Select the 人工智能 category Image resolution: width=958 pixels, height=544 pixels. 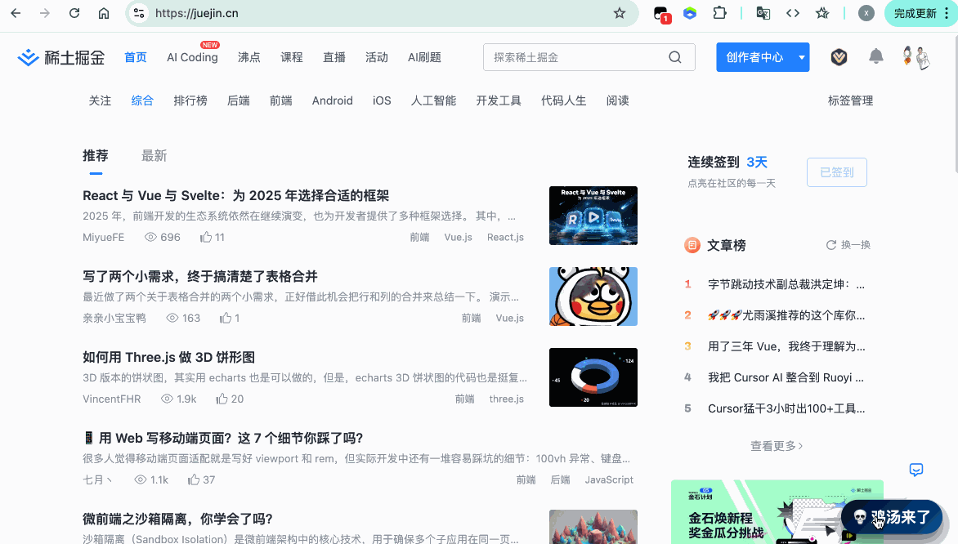point(433,100)
